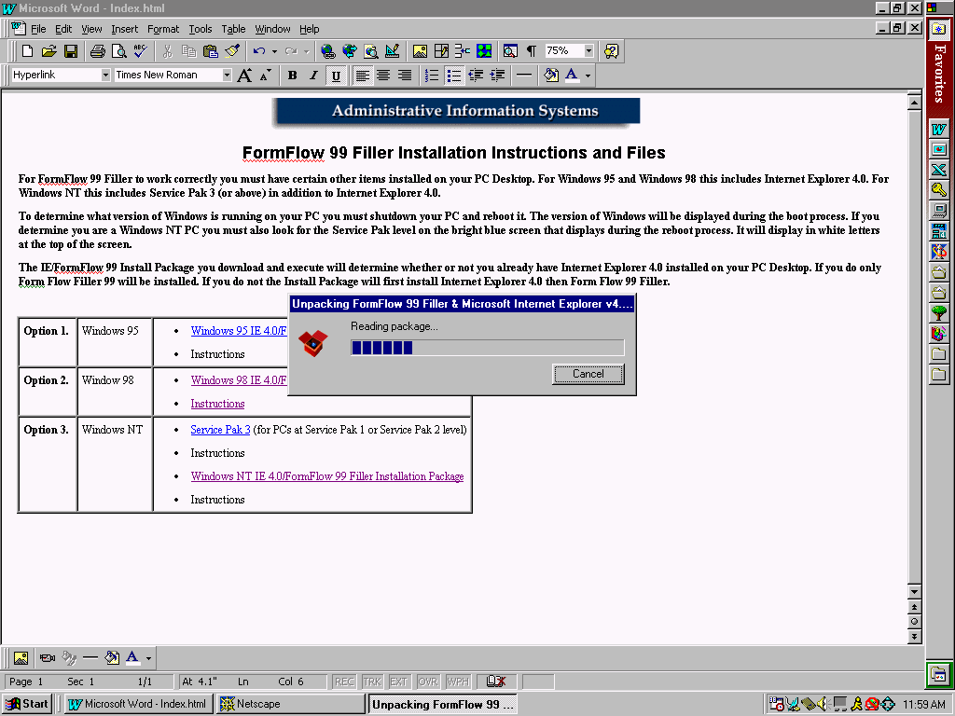955x716 pixels.
Task: Run Spelling check from the toolbar
Action: click(x=140, y=51)
